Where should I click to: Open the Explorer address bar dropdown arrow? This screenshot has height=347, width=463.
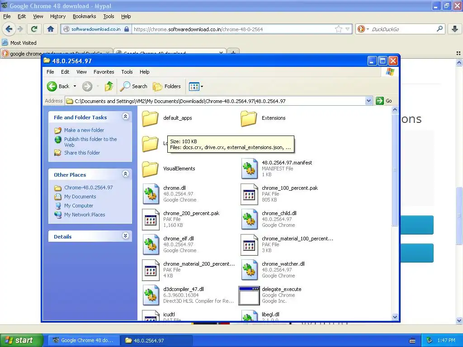[369, 101]
